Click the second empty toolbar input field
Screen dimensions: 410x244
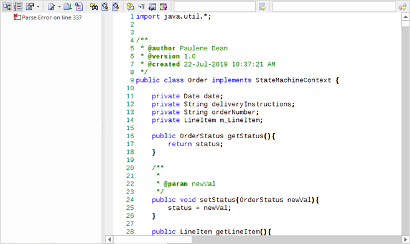(x=334, y=7)
